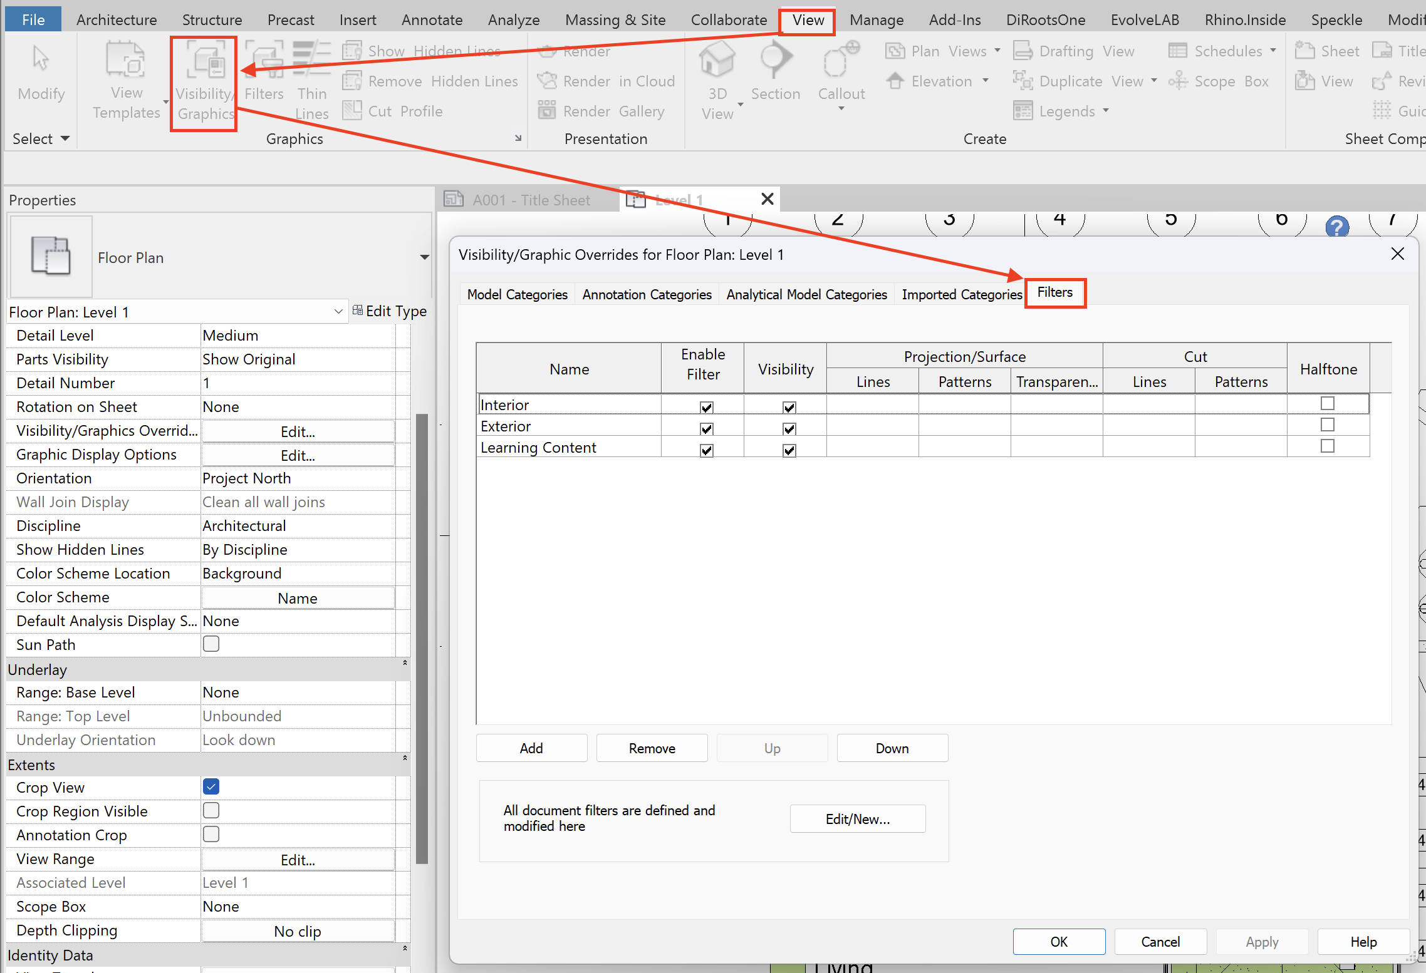This screenshot has height=973, width=1426.
Task: Uncheck Enable Filter for Interior
Action: 706,408
